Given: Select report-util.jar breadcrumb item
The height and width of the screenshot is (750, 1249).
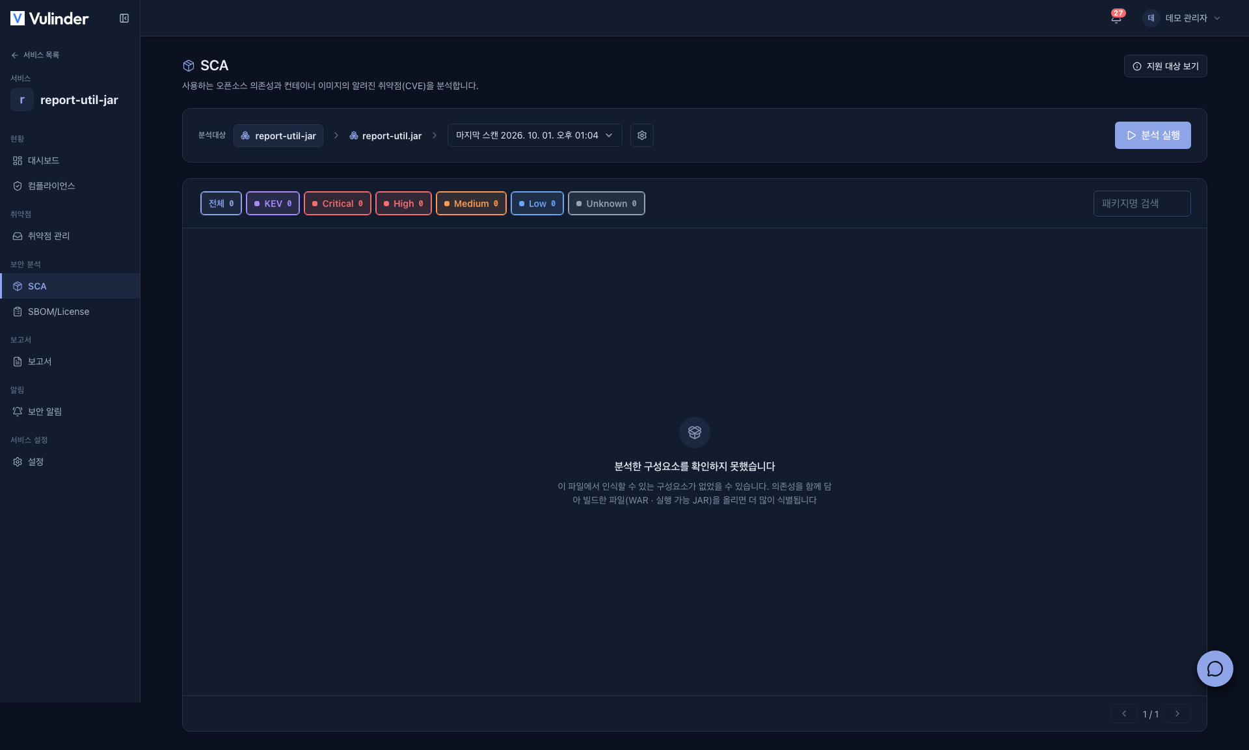Looking at the screenshot, I should pyautogui.click(x=386, y=135).
